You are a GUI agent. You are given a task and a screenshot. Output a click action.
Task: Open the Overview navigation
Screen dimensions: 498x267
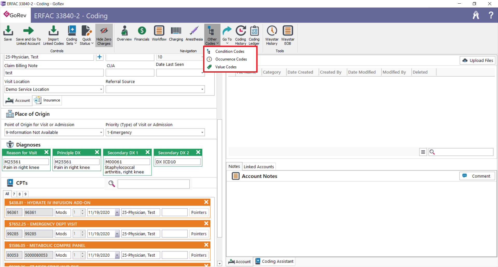click(x=124, y=33)
